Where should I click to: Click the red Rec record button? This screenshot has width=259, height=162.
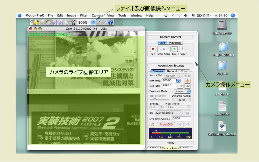click(x=153, y=49)
